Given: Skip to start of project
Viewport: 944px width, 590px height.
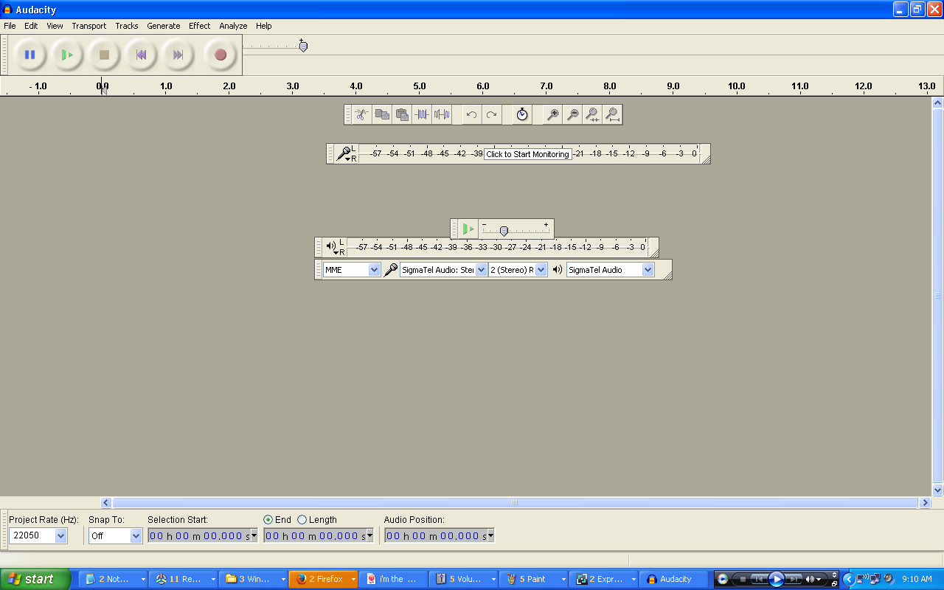Looking at the screenshot, I should (x=141, y=55).
